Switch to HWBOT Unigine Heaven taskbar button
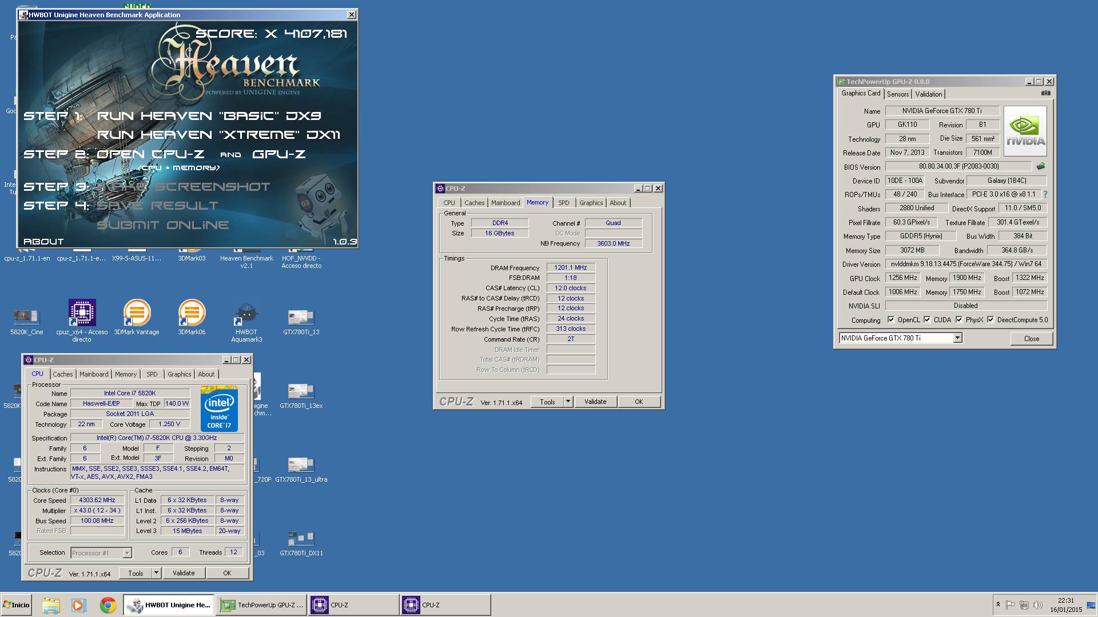This screenshot has height=617, width=1098. [x=169, y=605]
